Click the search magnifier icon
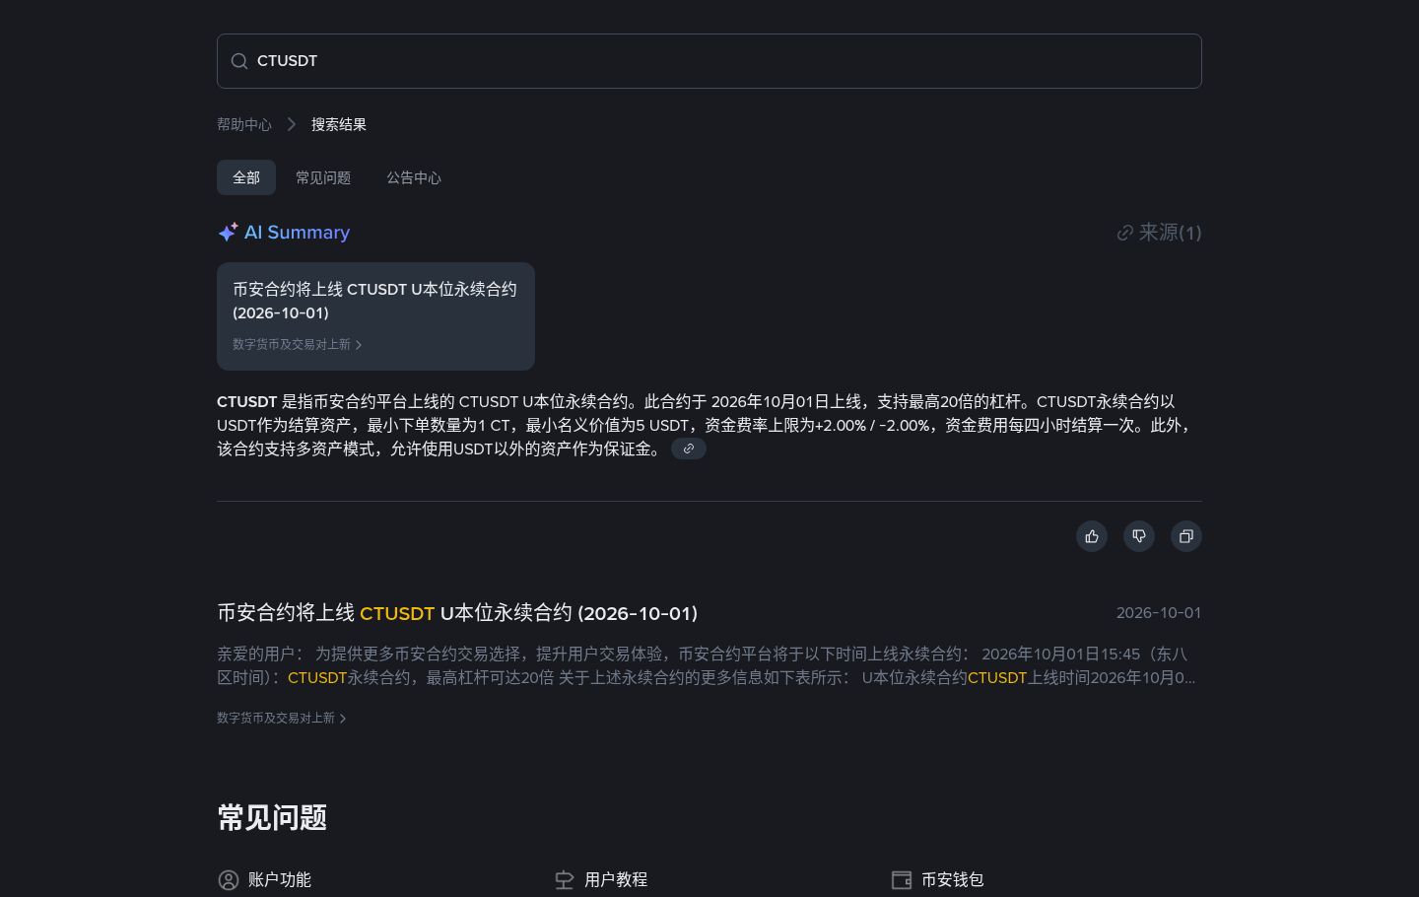Image resolution: width=1419 pixels, height=897 pixels. [239, 61]
